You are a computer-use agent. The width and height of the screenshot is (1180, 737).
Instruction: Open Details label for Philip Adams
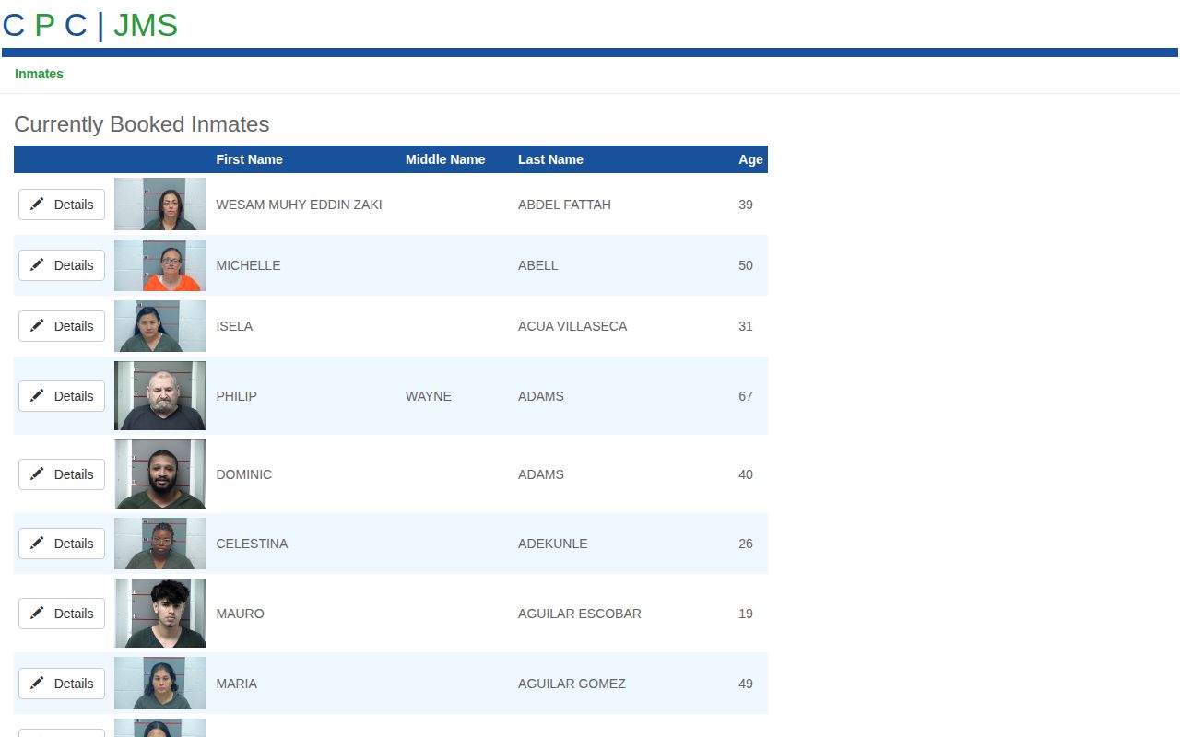pos(74,396)
